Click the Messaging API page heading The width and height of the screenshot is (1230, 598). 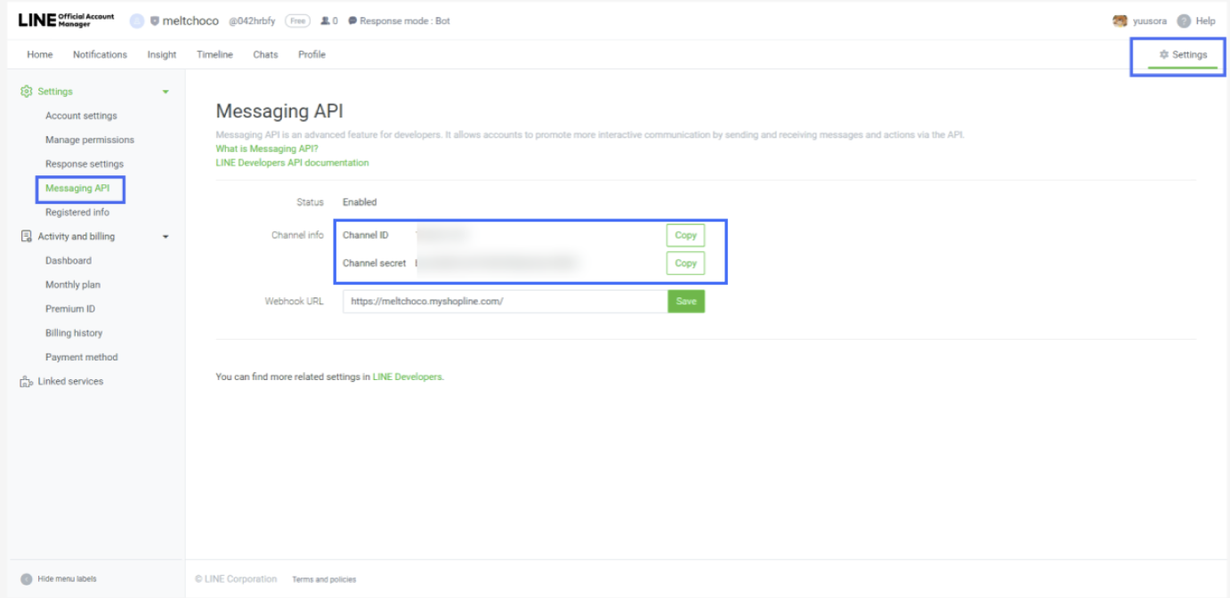pyautogui.click(x=279, y=111)
